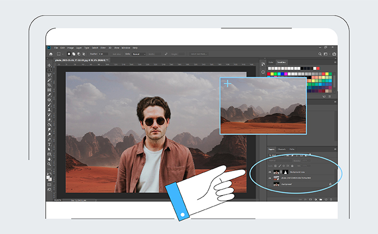Select the Magic Wand tool
Viewport: 378px width, 234px height.
pyautogui.click(x=49, y=80)
